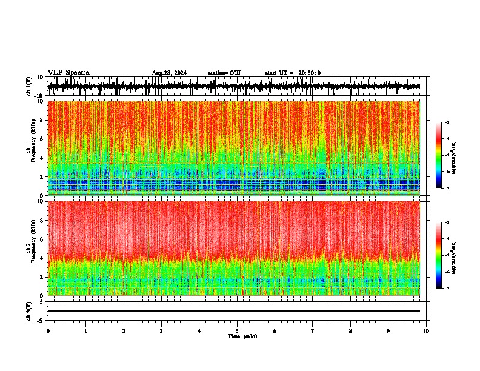
Task: Click time axis tick label "3"
Action: point(161,331)
